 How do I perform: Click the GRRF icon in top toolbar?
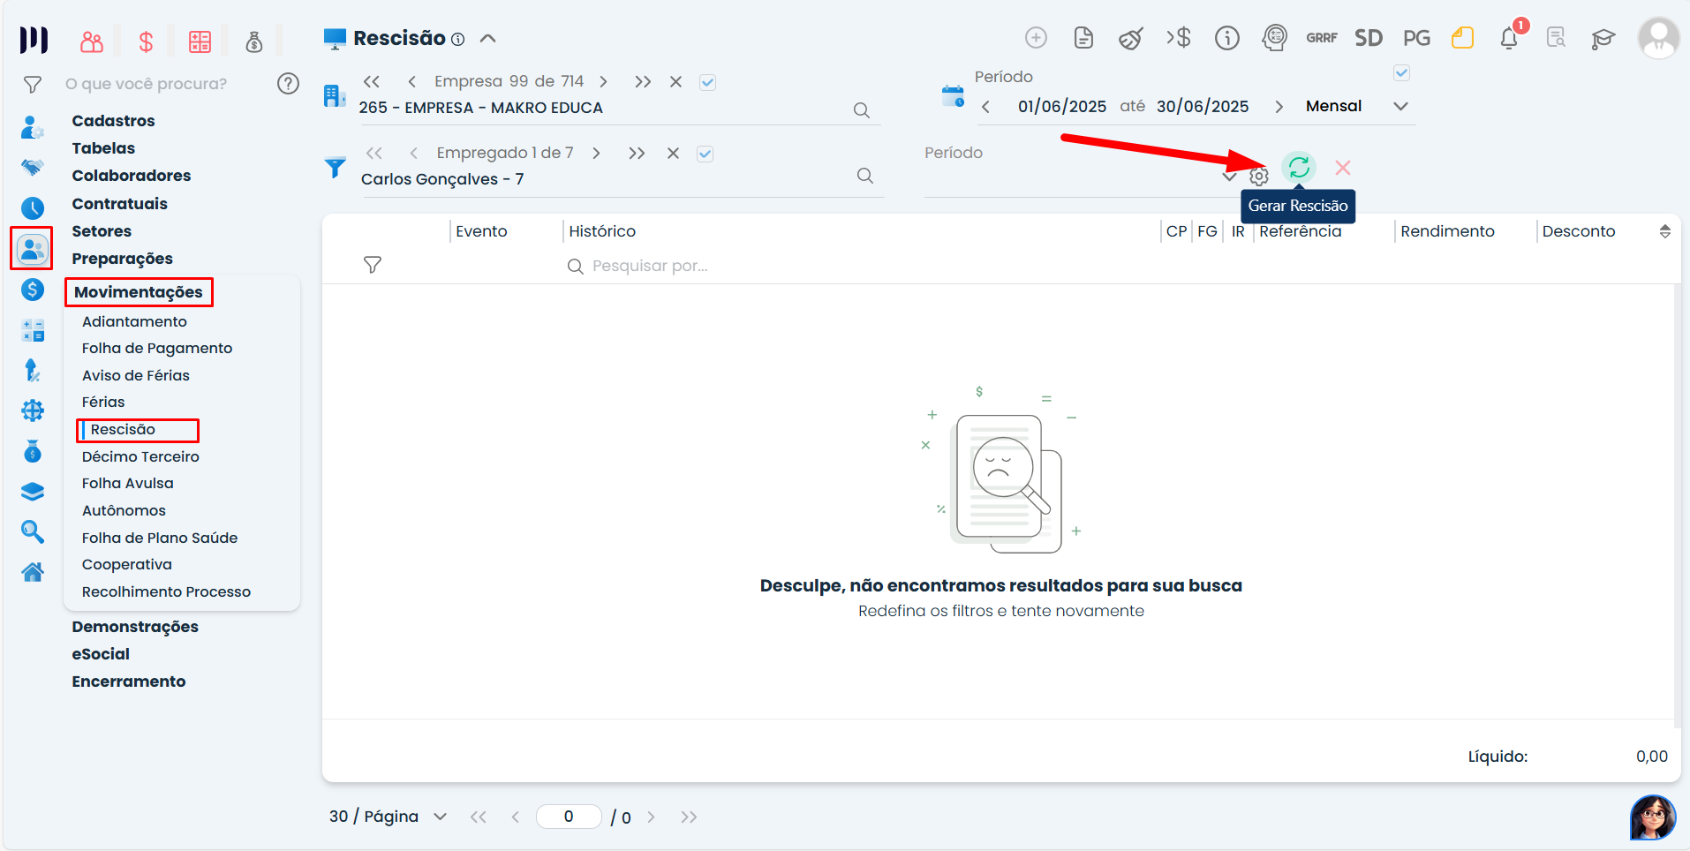click(x=1321, y=38)
